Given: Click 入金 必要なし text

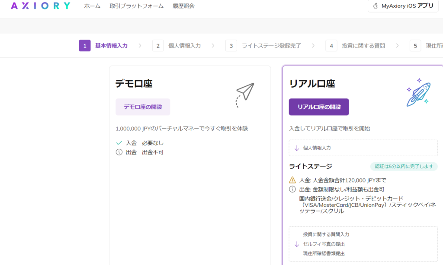Looking at the screenshot, I should click(144, 143).
